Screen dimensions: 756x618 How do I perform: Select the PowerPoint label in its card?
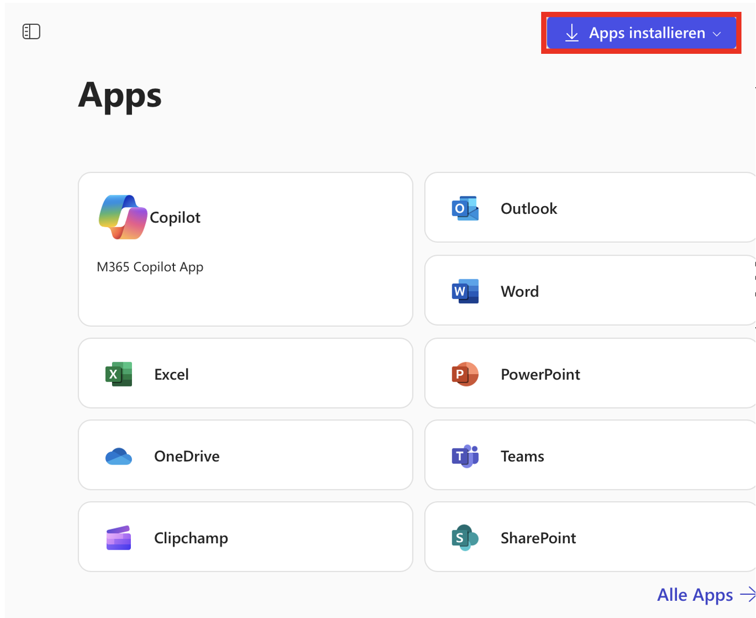click(x=540, y=374)
